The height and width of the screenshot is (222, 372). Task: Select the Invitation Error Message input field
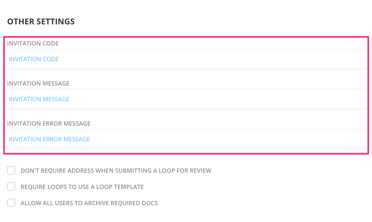coord(187,139)
